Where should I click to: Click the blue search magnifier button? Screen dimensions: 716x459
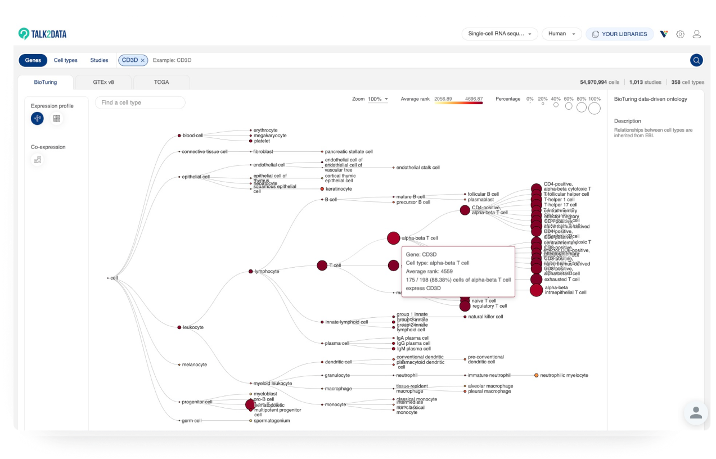tap(696, 60)
